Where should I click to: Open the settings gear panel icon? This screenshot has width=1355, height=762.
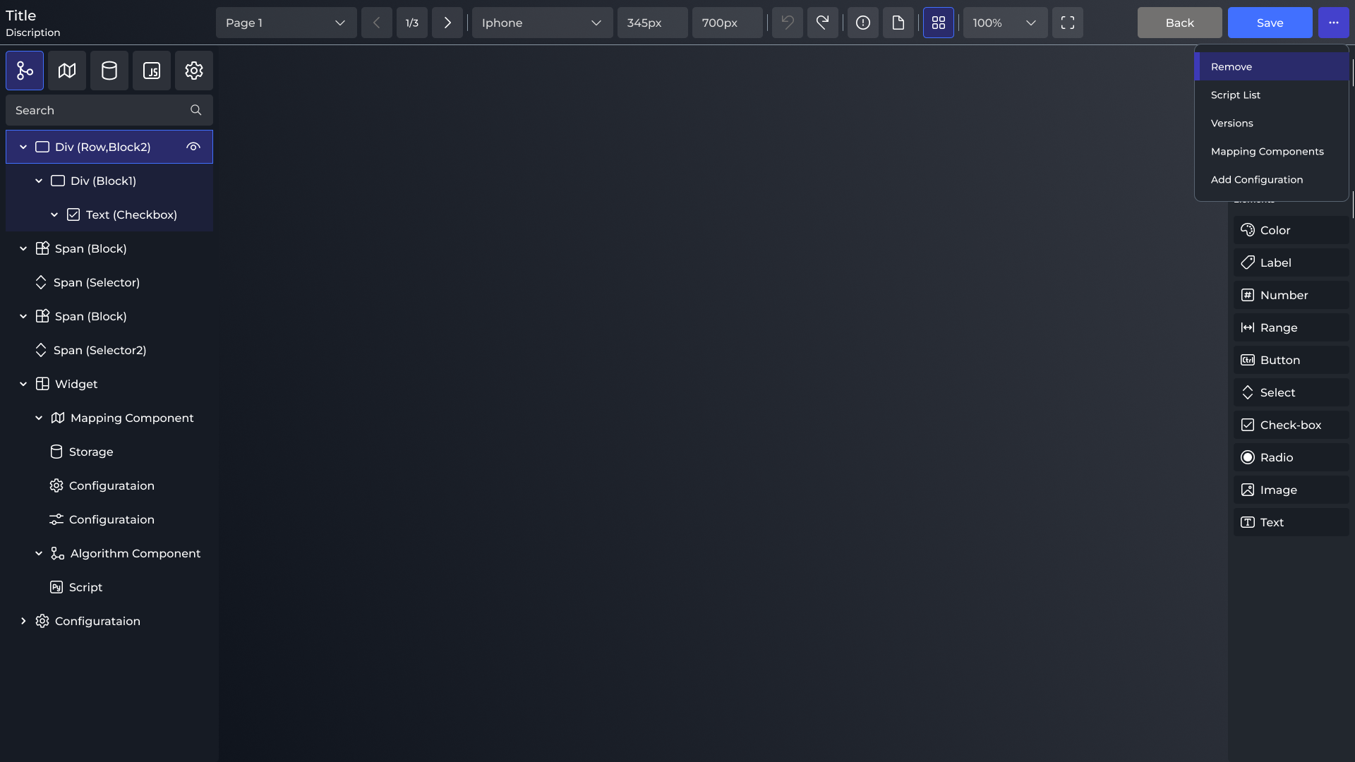194,71
